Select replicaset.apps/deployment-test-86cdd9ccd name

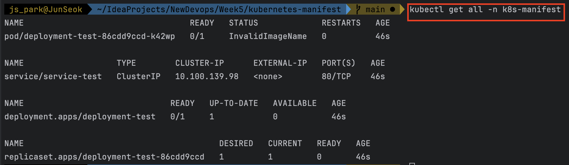pyautogui.click(x=104, y=157)
